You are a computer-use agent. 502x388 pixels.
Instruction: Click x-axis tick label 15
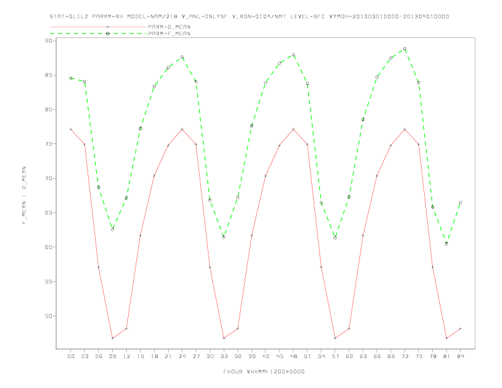[x=140, y=356]
